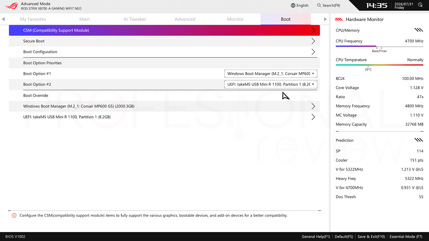Open the Advanced tab
The image size is (429, 241).
pos(185,19)
